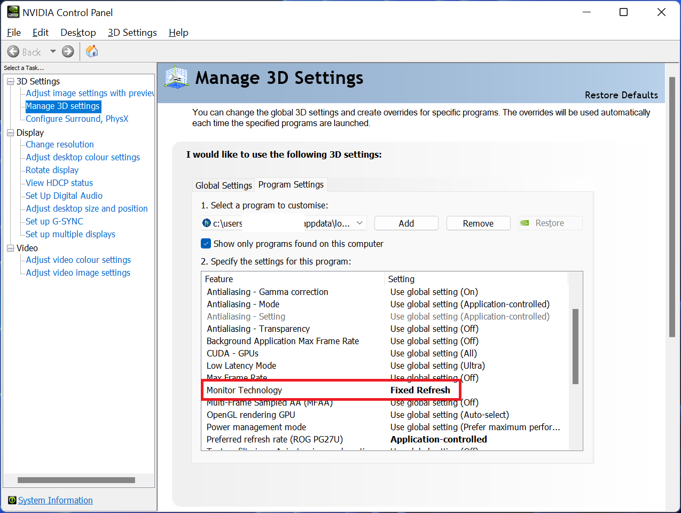Open Configure Surround, PhysX

click(x=77, y=119)
